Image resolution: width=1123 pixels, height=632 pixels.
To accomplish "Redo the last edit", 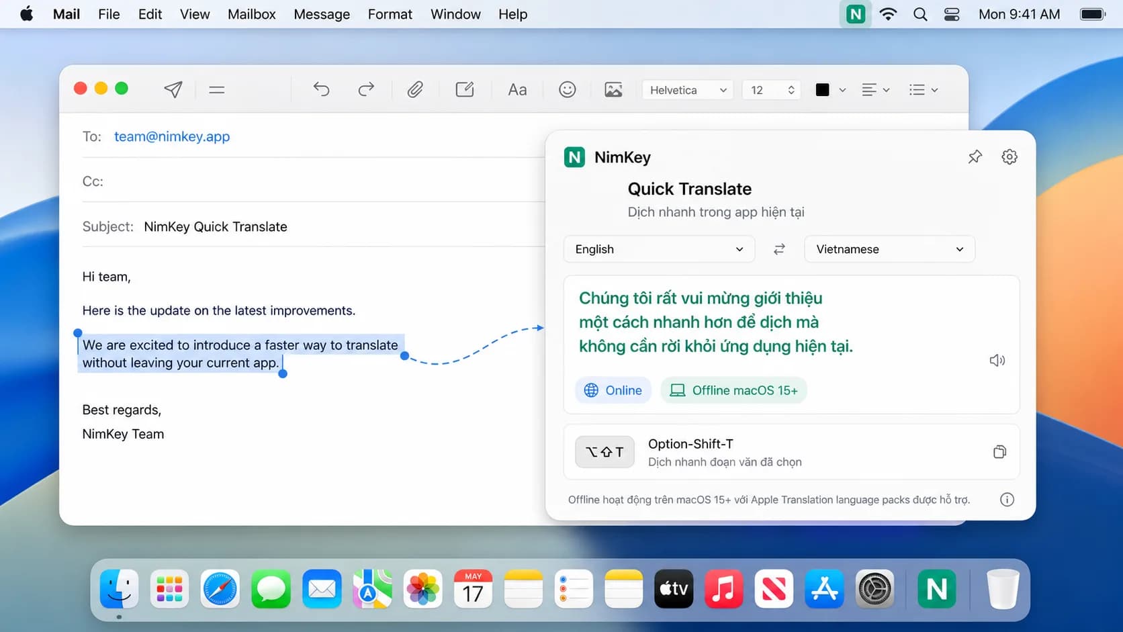I will point(366,89).
